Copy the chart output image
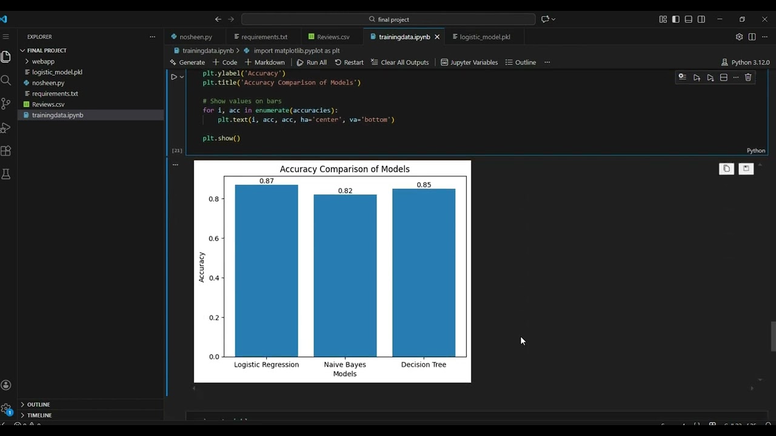Image resolution: width=776 pixels, height=436 pixels. 726,169
